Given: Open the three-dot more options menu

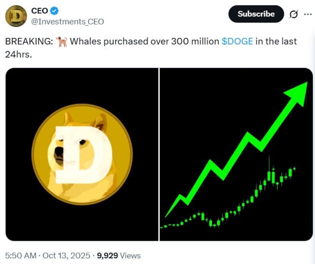Looking at the screenshot, I should tap(307, 14).
